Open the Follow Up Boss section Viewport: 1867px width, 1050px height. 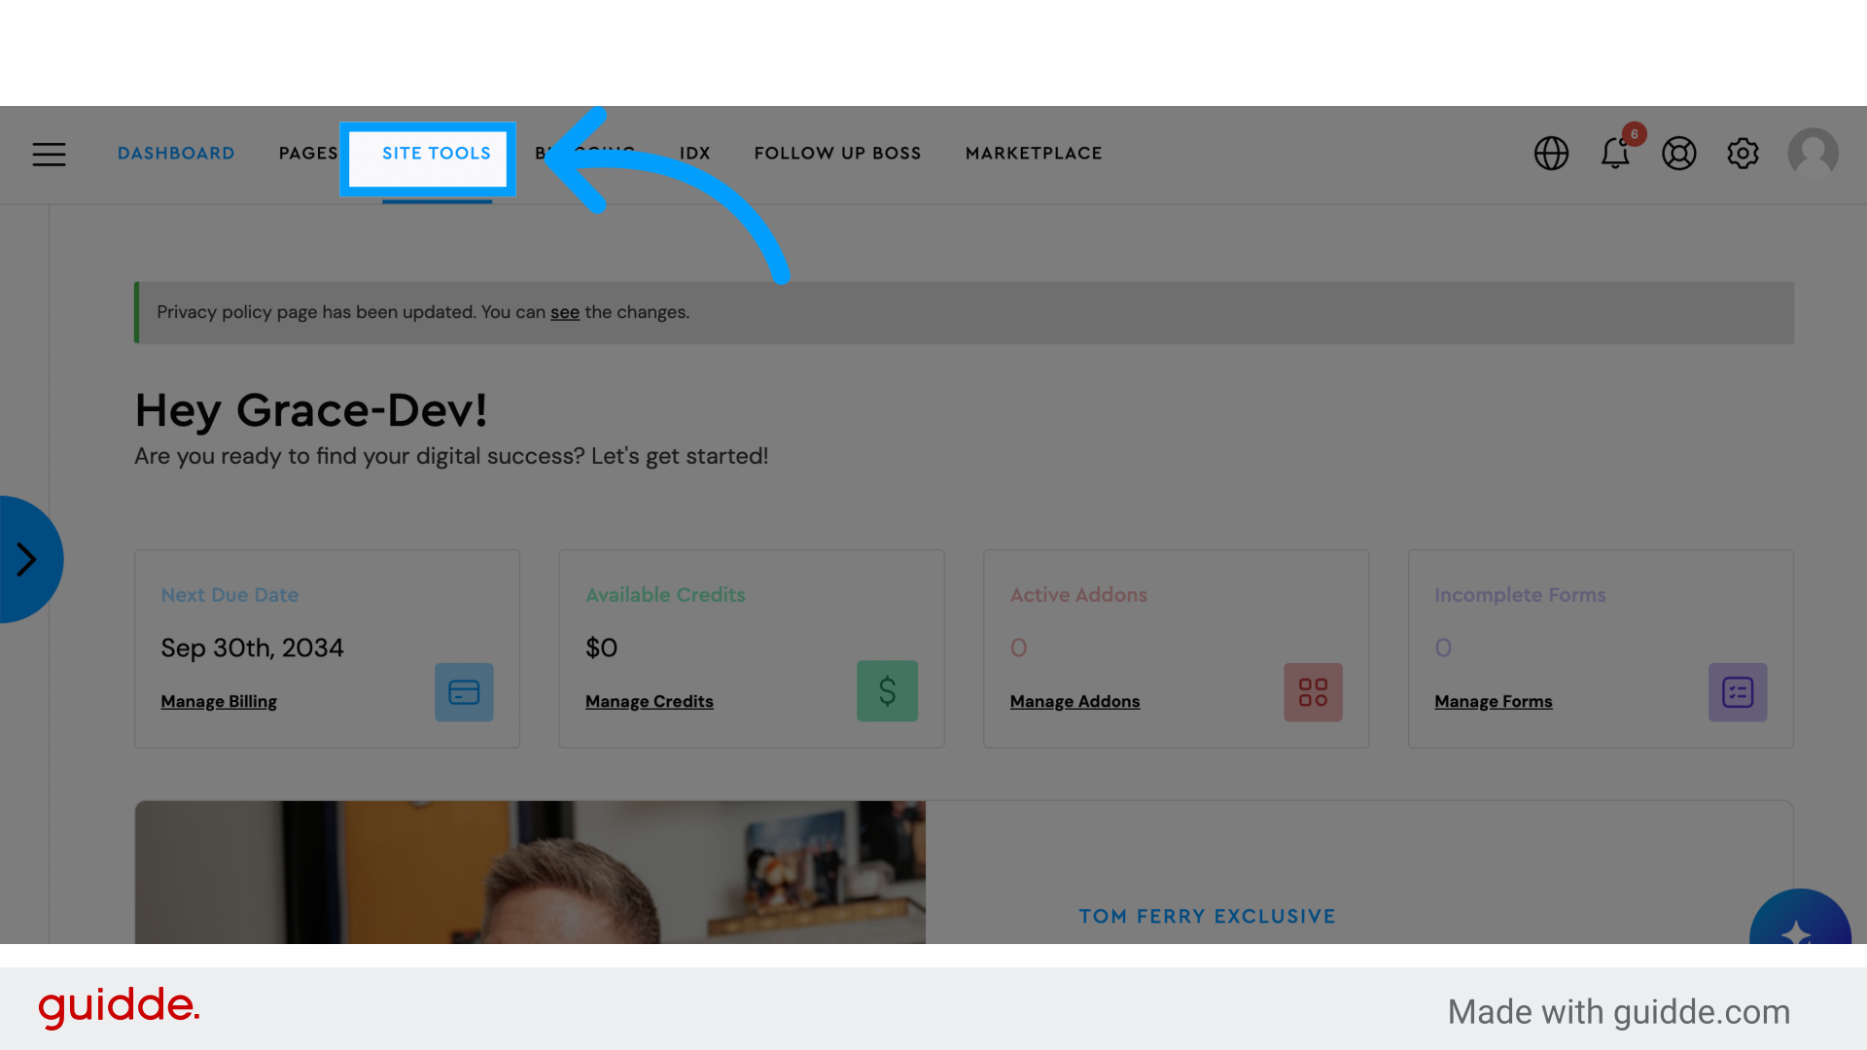pyautogui.click(x=837, y=153)
